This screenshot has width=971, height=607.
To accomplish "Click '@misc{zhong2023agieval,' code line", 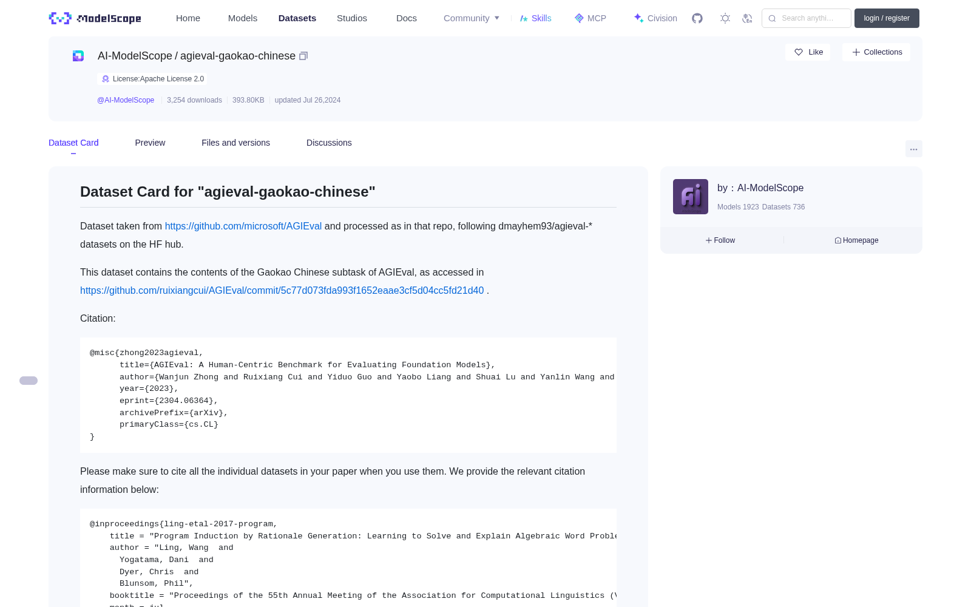I will click(147, 353).
